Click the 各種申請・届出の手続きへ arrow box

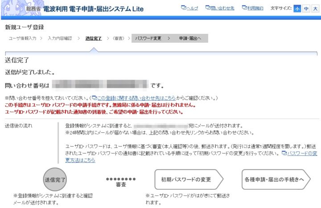pyautogui.click(x=275, y=180)
